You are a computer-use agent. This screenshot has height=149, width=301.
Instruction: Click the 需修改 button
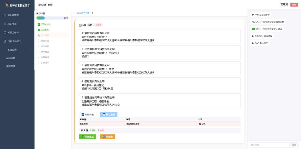[107, 137]
